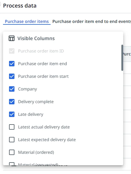Untick the Delivery complete checkbox
The height and width of the screenshot is (174, 131).
(12, 102)
